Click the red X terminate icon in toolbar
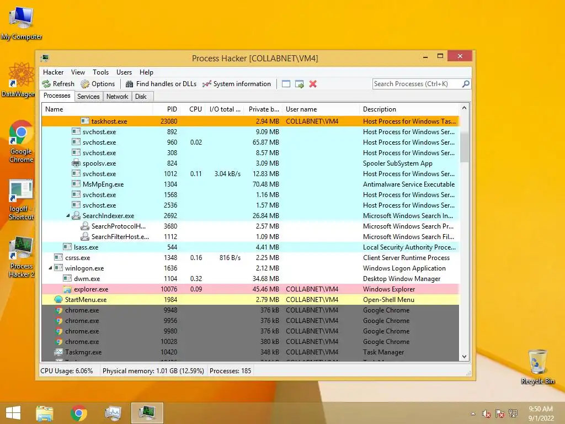Screen dimensions: 565x424 coord(313,84)
